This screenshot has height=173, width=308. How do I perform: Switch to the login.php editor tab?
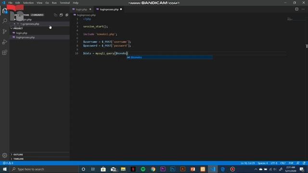[x=81, y=9]
